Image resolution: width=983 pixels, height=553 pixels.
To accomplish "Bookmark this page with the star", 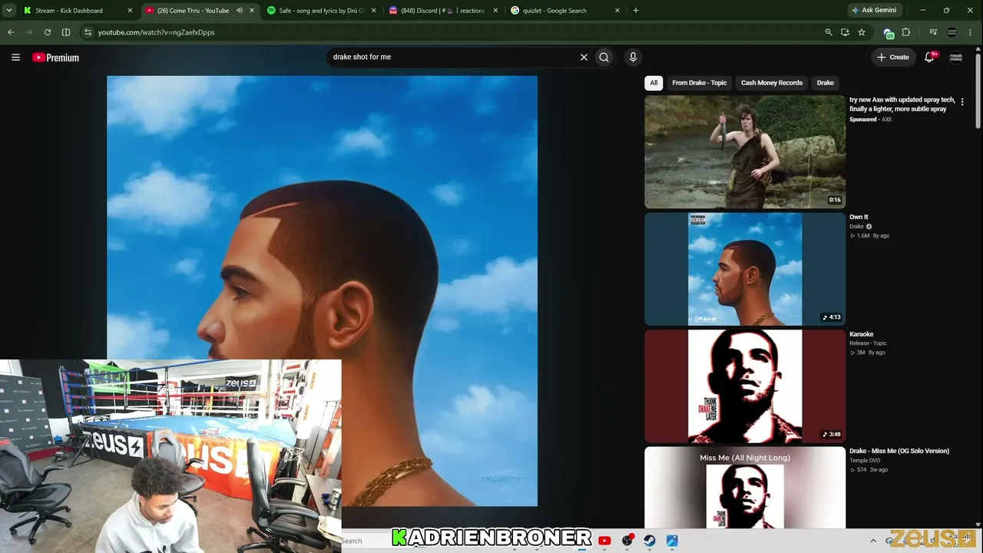I will click(x=862, y=32).
